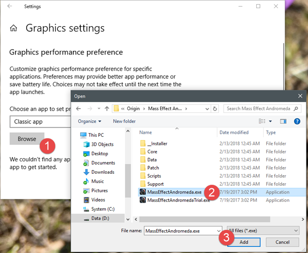Refresh the Mass Effect Andromeda folder

tap(215, 109)
